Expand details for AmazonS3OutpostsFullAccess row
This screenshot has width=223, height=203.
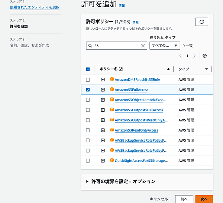click(x=103, y=110)
